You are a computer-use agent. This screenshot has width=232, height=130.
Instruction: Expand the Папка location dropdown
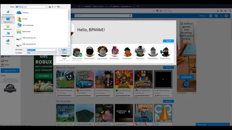46,7
